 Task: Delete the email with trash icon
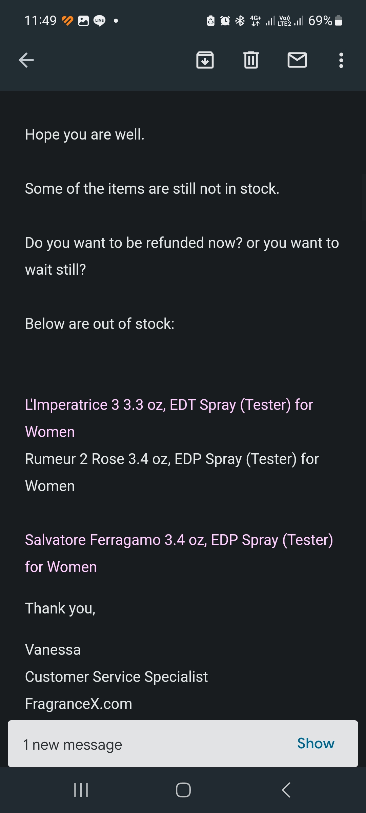click(251, 60)
